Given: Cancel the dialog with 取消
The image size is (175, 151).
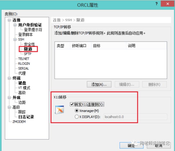Looking at the screenshot, I should (x=159, y=145).
